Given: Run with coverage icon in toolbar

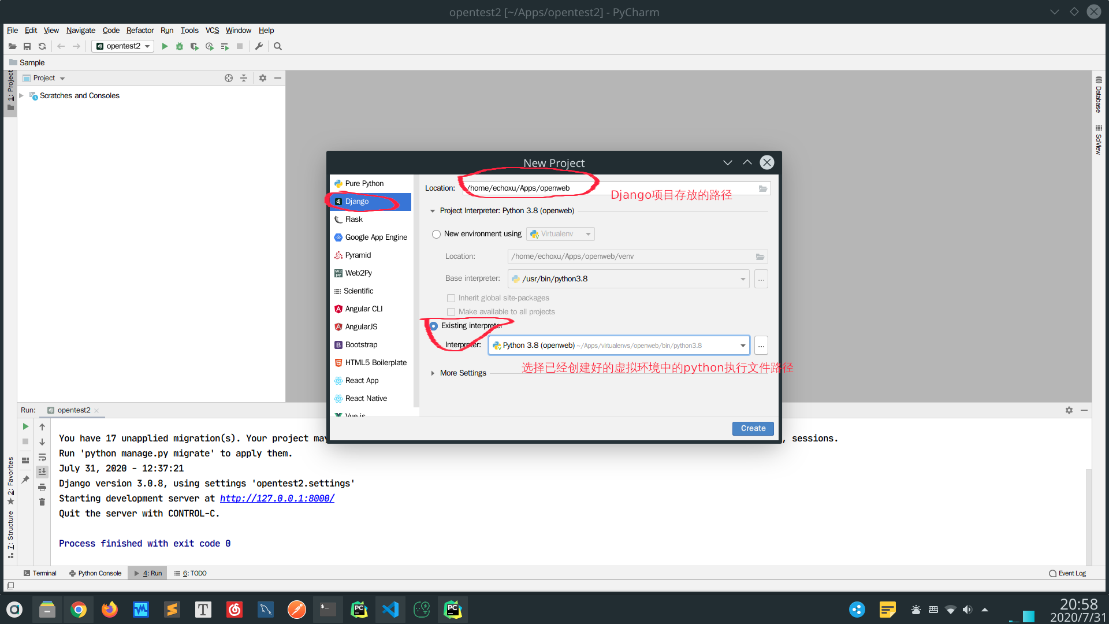Looking at the screenshot, I should point(195,46).
